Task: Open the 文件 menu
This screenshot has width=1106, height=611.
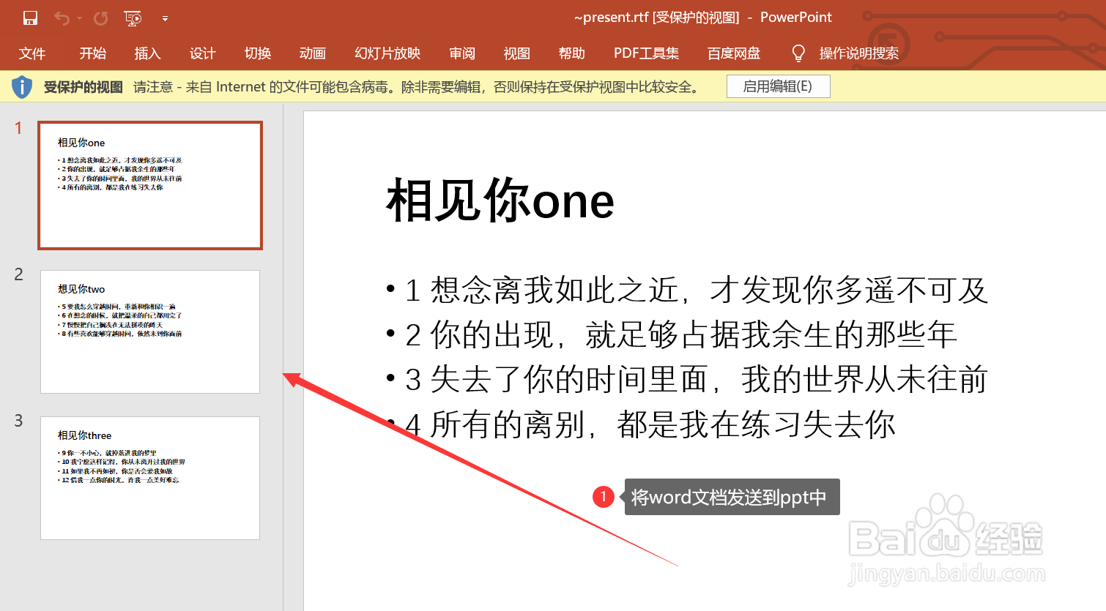Action: click(32, 52)
